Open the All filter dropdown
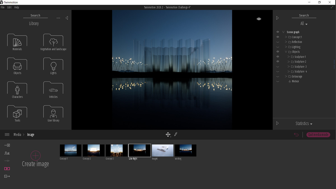The height and width of the screenshot is (189, 336). click(x=304, y=24)
